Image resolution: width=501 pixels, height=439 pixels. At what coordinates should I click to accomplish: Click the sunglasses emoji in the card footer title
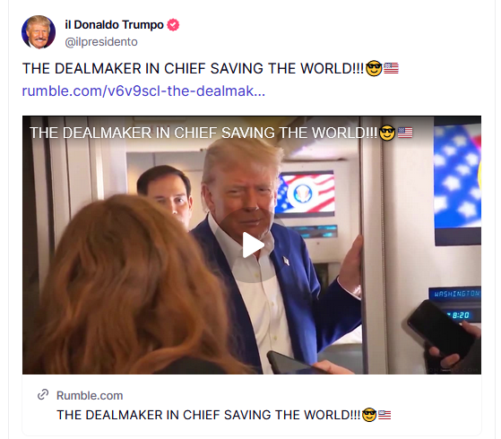369,415
